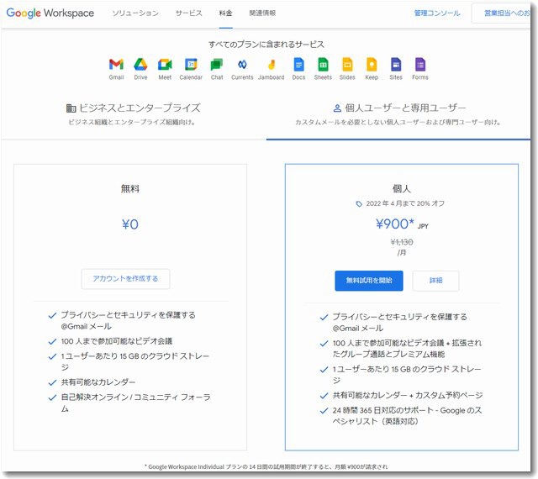Select the Slides service icon

point(347,64)
